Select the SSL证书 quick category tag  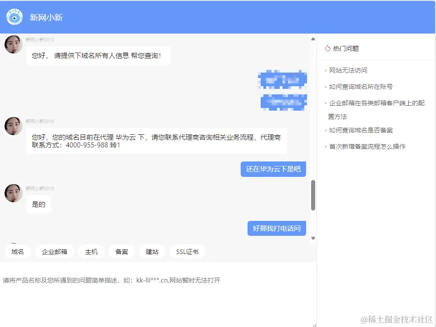[187, 251]
